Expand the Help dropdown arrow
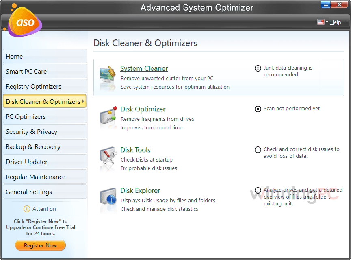This screenshot has height=260, width=351. (x=346, y=22)
